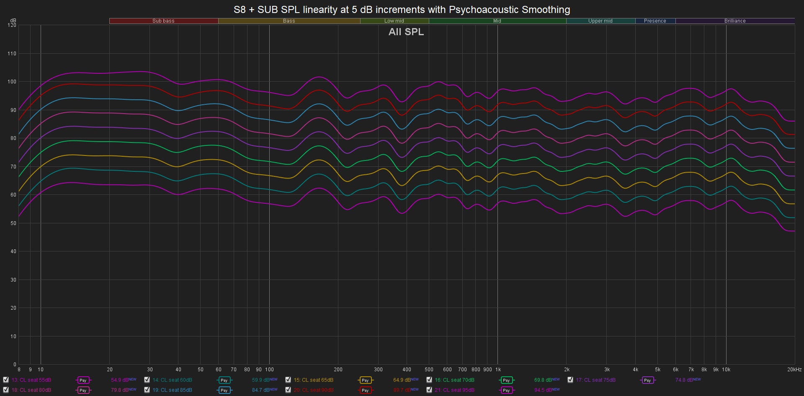This screenshot has height=396, width=804.
Task: Click Psy smoothing icon for 14: CL seat 60dB
Action: (224, 380)
